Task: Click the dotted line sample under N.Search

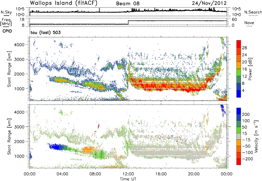Action: point(253,15)
